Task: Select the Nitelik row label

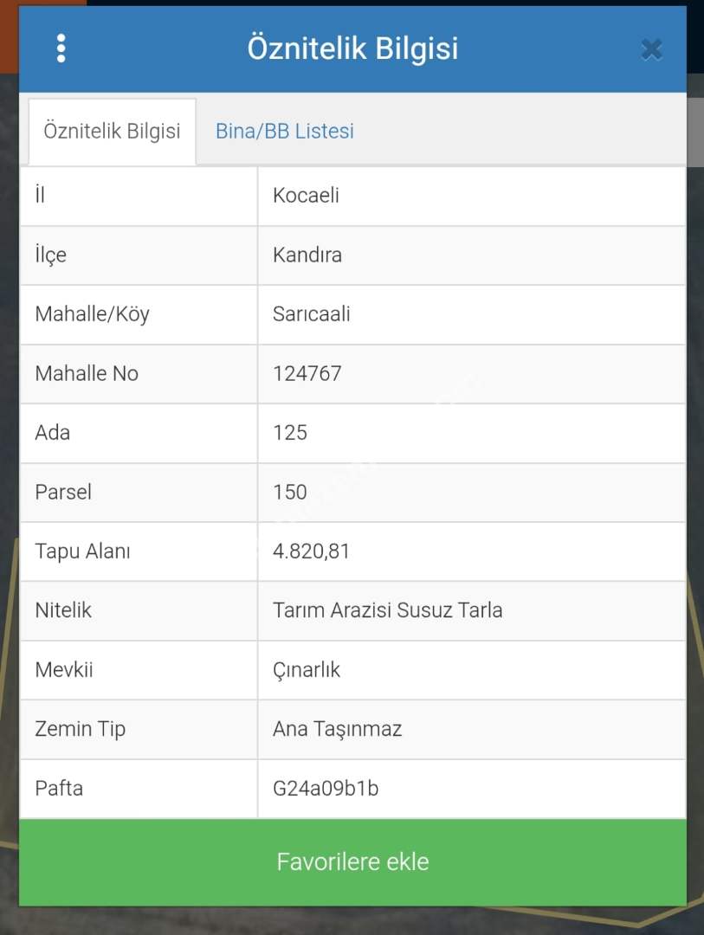Action: 63,610
